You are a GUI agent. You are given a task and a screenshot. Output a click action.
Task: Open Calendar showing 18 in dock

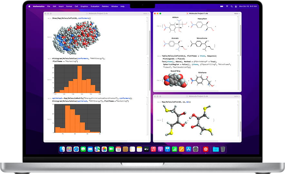point(118,149)
